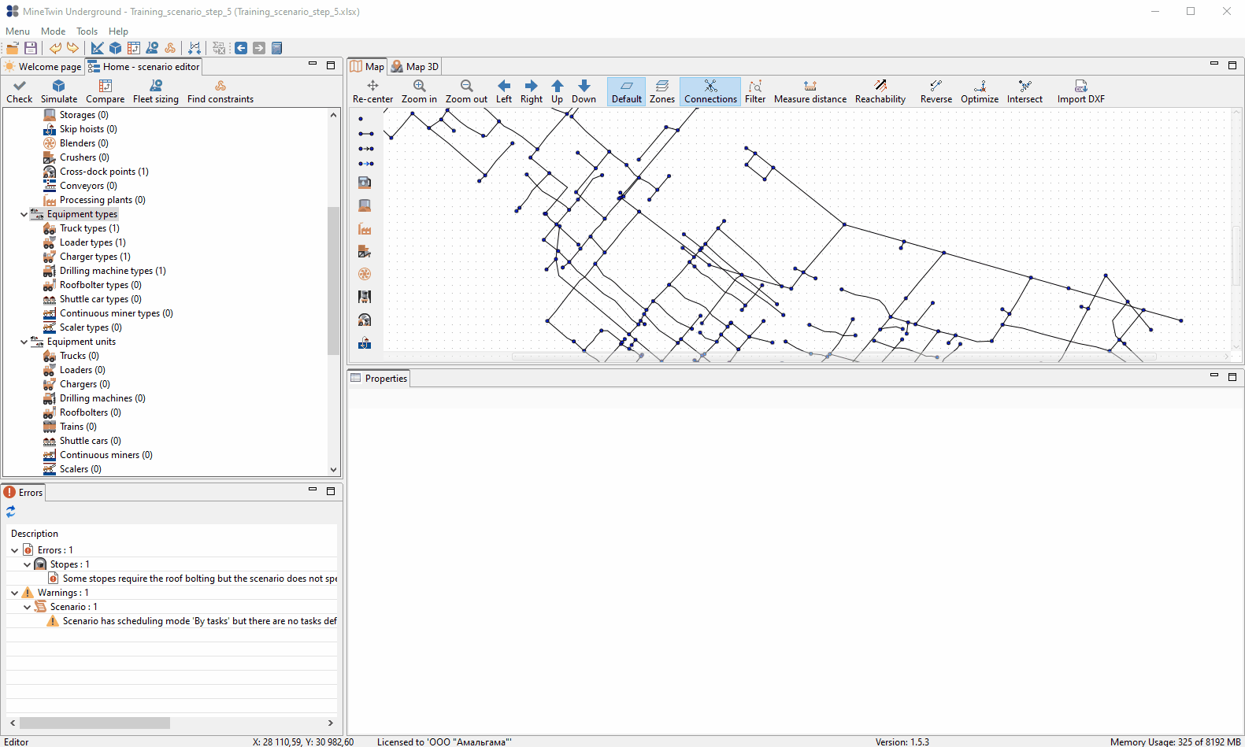This screenshot has height=747, width=1245.
Task: Click the Measure distance tool
Action: (x=810, y=91)
